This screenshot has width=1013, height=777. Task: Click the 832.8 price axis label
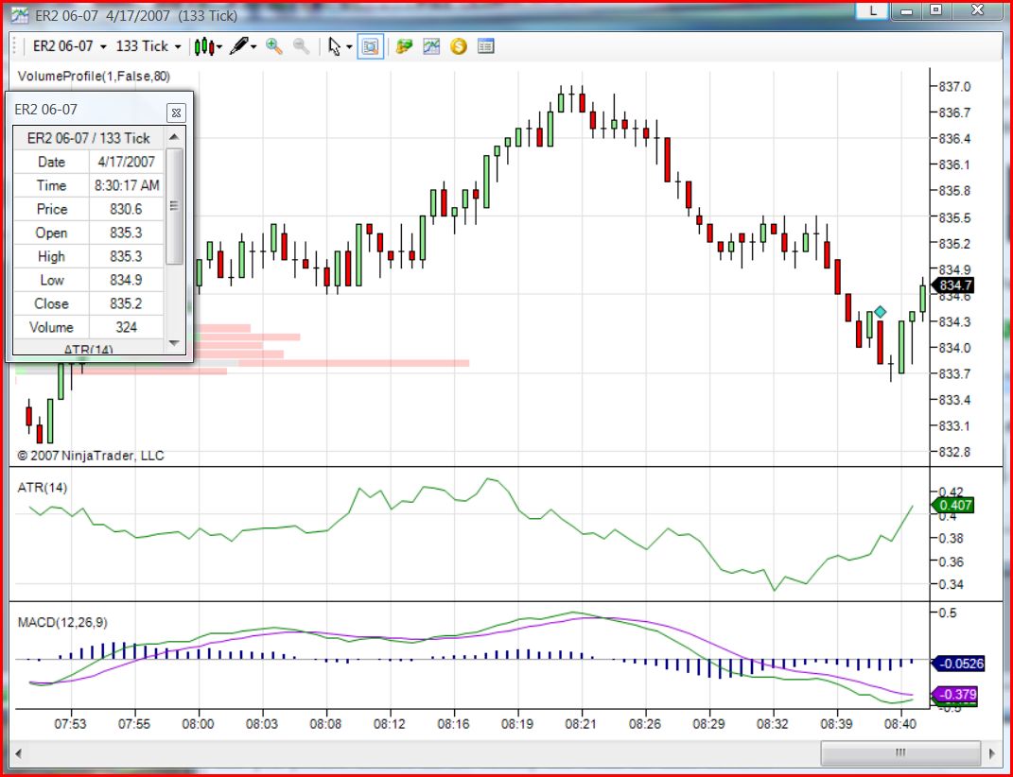(954, 452)
